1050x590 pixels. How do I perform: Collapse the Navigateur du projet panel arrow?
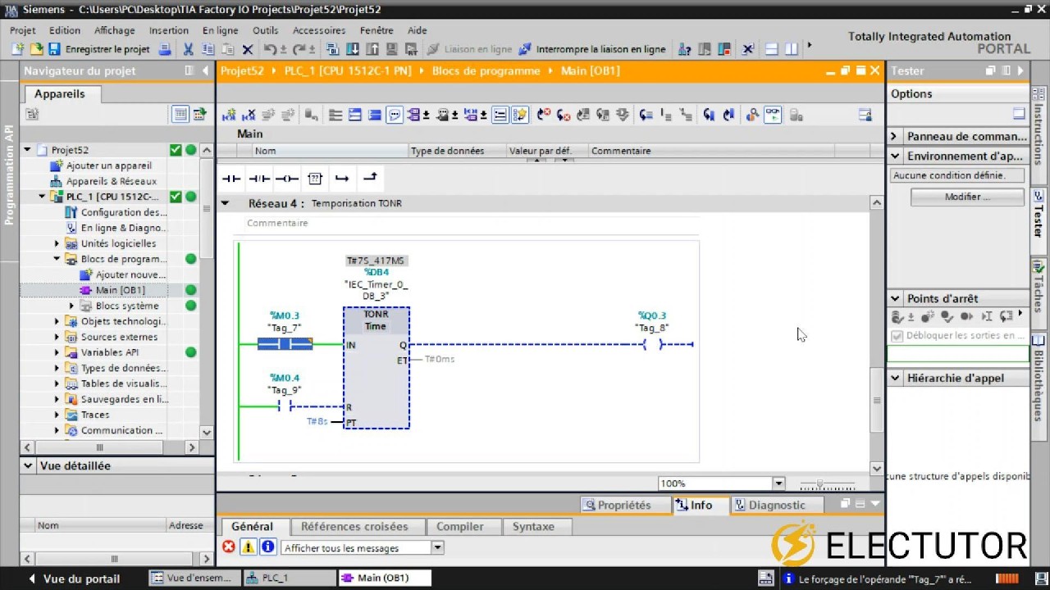pos(205,71)
